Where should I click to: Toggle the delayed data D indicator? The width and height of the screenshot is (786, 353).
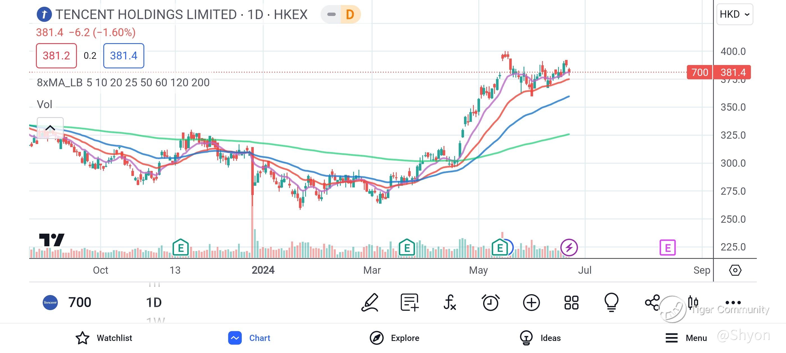pos(350,14)
